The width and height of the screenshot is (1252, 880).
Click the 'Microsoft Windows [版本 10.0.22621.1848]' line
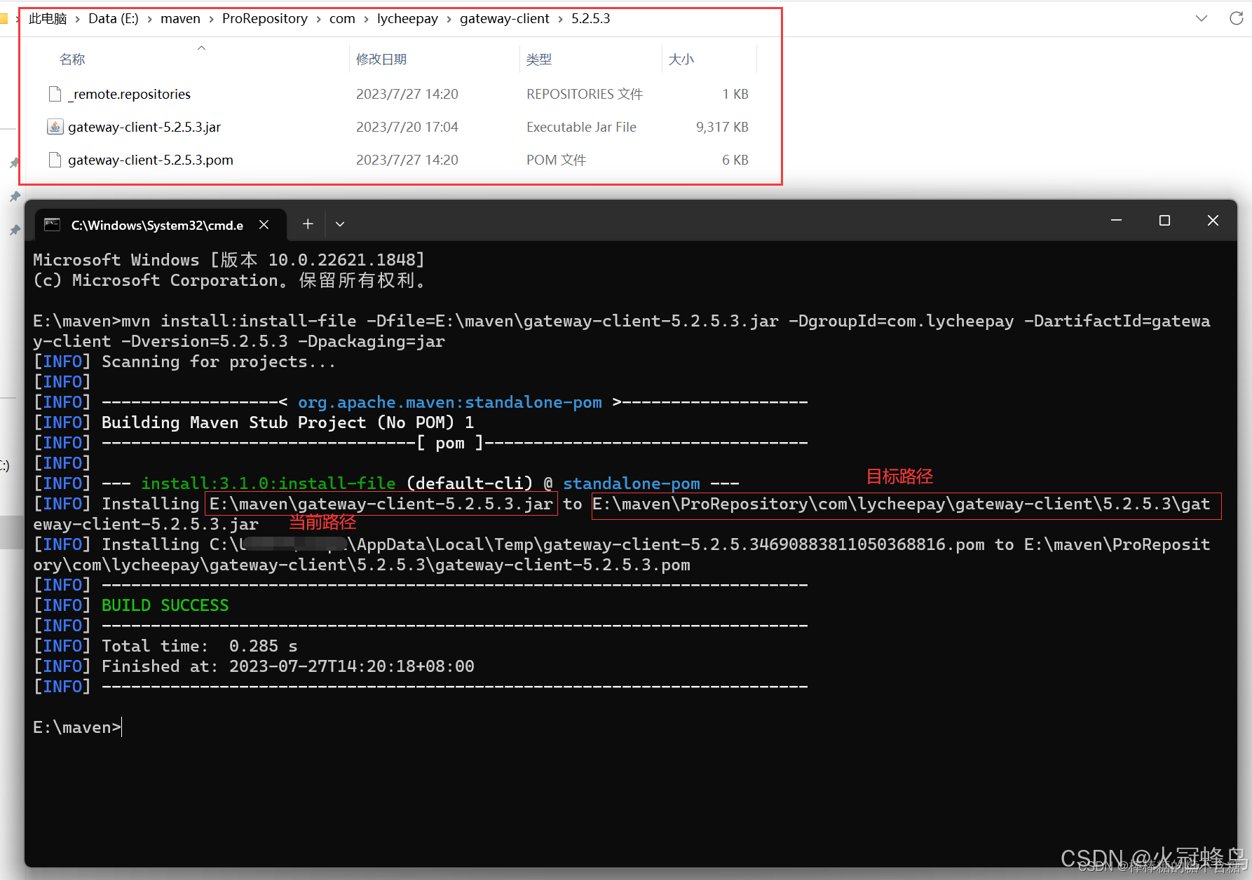point(229,260)
